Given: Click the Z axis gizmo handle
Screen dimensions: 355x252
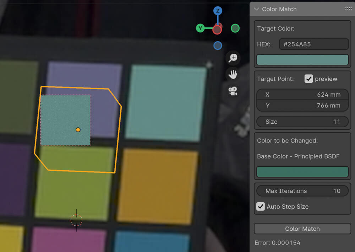Looking at the screenshot, I should point(218,11).
